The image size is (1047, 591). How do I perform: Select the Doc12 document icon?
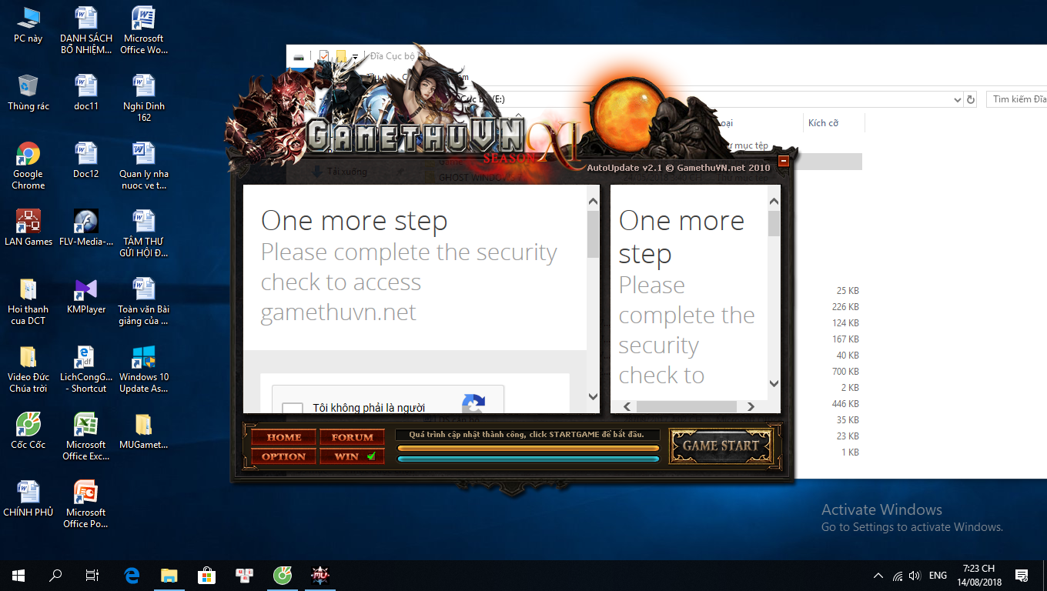pyautogui.click(x=86, y=160)
